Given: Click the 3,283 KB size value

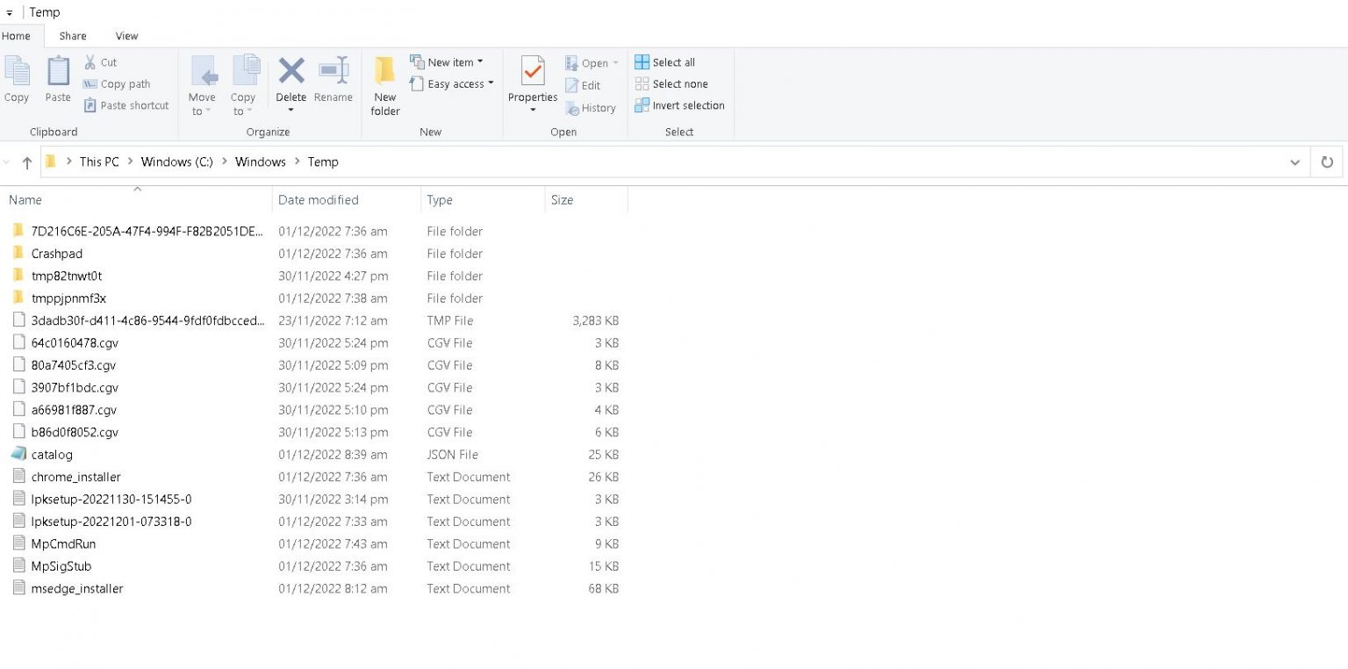Looking at the screenshot, I should pos(596,320).
